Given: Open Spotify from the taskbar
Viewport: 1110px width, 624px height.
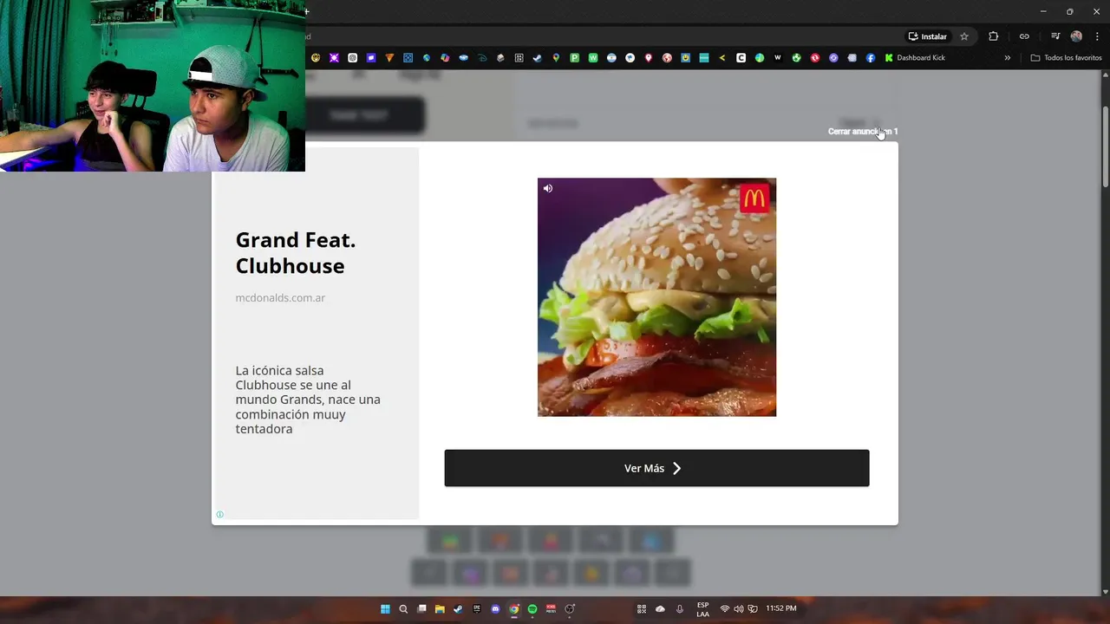Looking at the screenshot, I should (532, 609).
